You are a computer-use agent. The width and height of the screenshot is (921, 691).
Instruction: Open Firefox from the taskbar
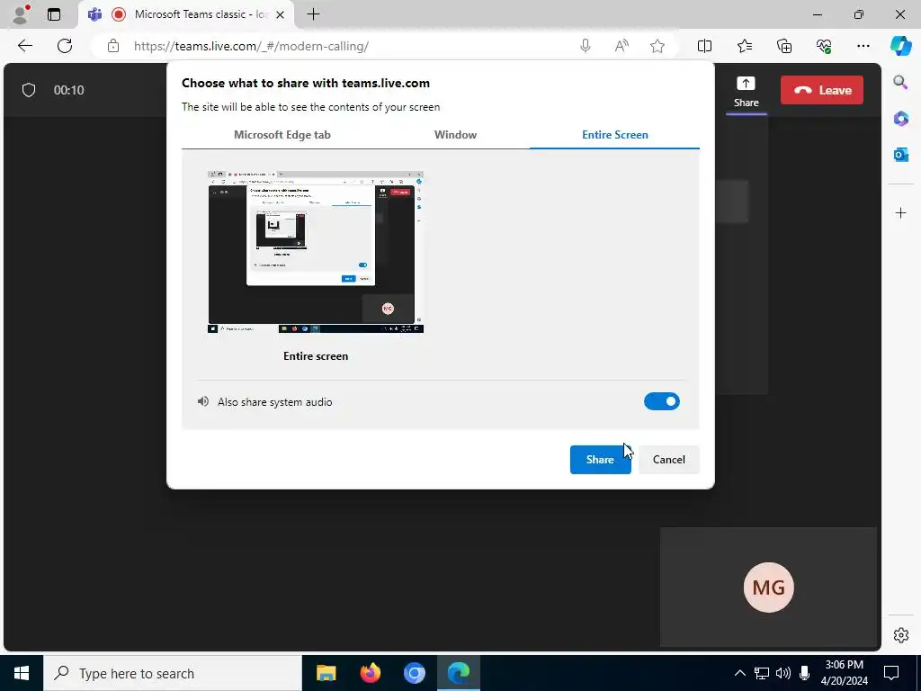click(370, 673)
